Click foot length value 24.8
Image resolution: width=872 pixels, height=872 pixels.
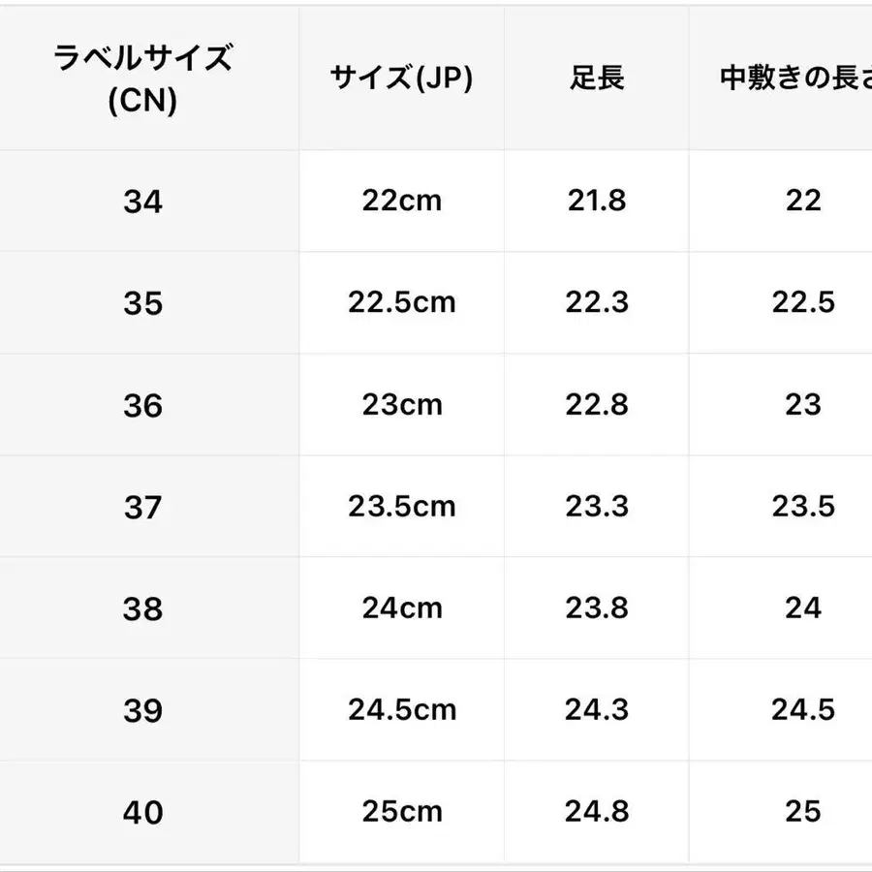(x=596, y=811)
